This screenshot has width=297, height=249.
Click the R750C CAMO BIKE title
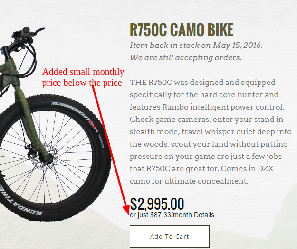(x=182, y=30)
